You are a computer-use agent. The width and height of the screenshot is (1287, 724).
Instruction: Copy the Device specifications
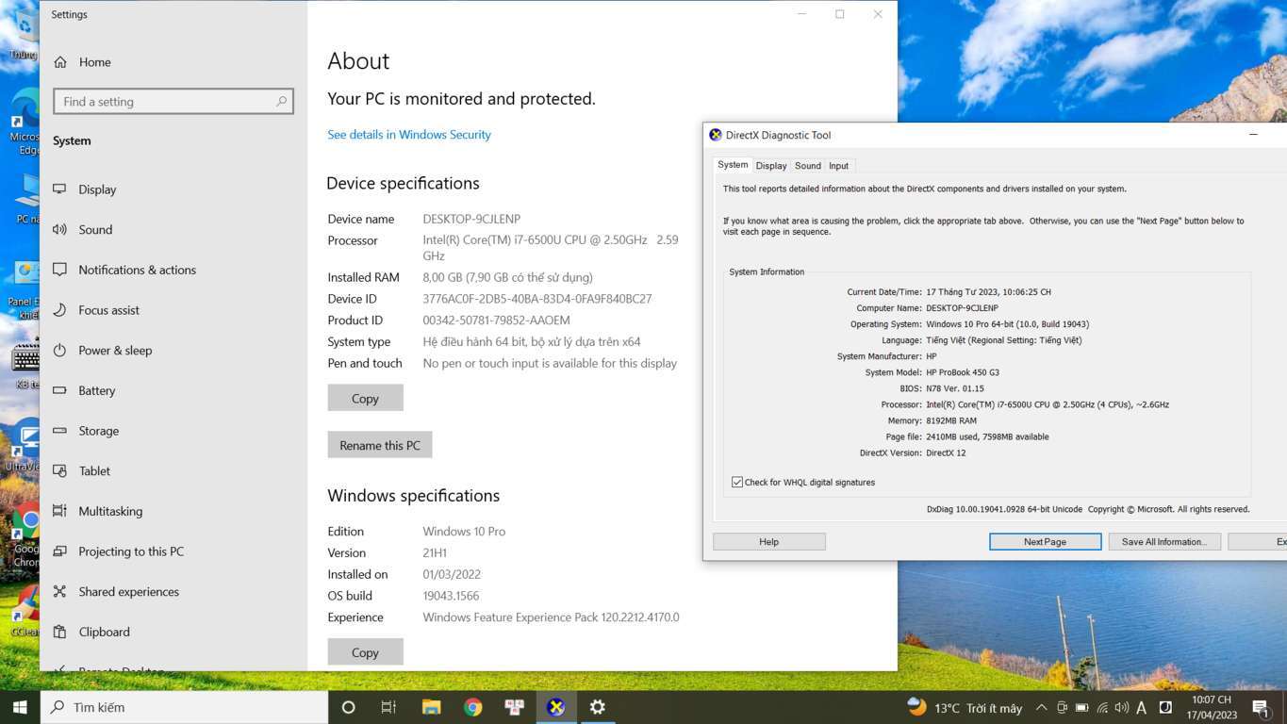(365, 399)
